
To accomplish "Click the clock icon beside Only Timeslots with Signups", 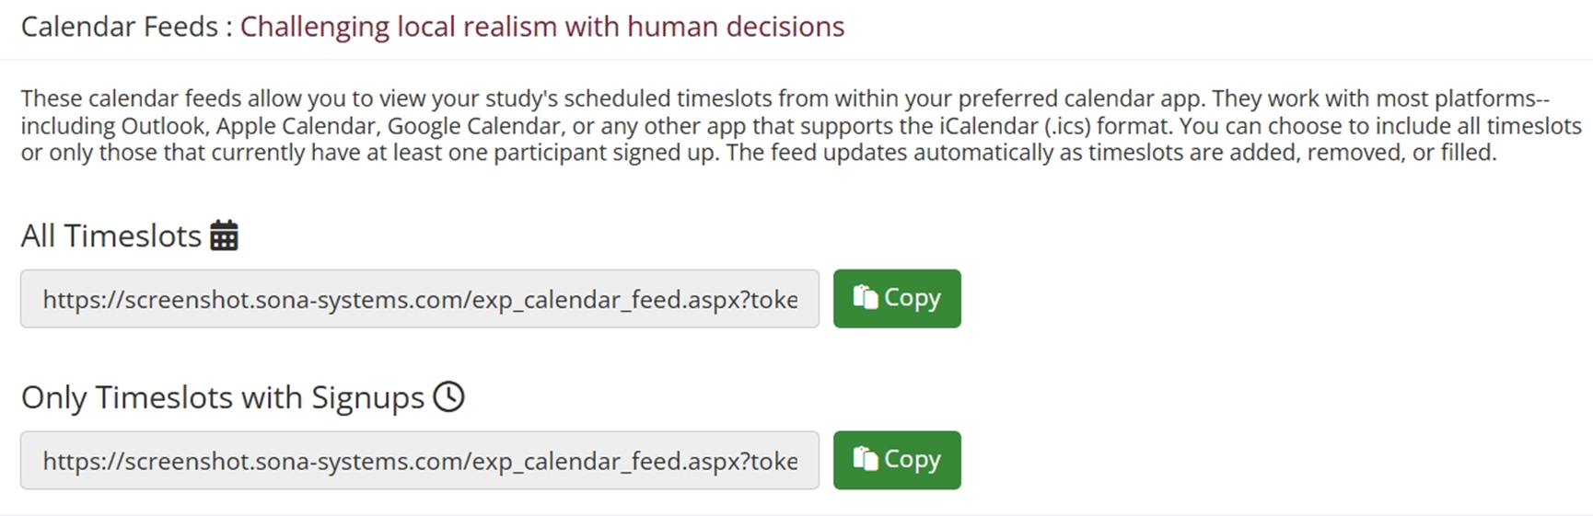I will [x=449, y=397].
